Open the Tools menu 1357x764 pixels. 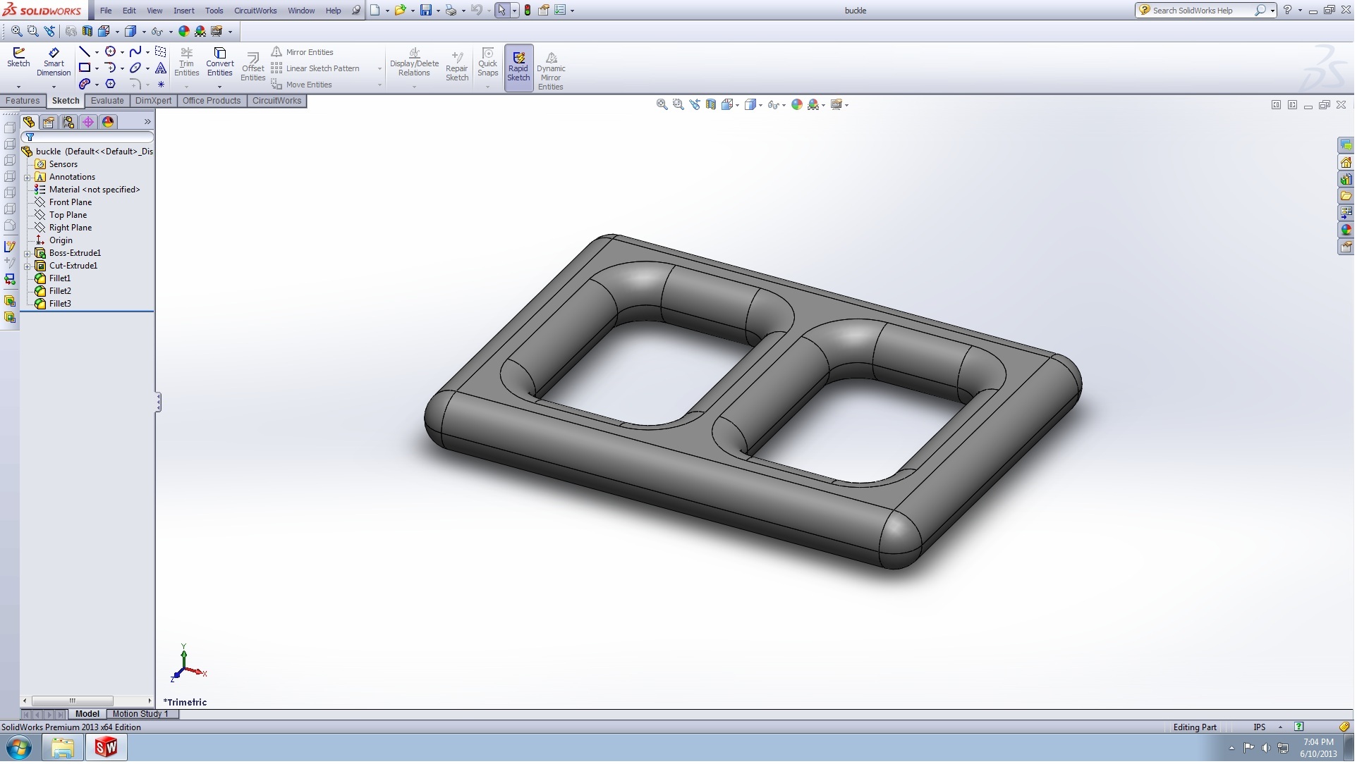[x=214, y=11]
